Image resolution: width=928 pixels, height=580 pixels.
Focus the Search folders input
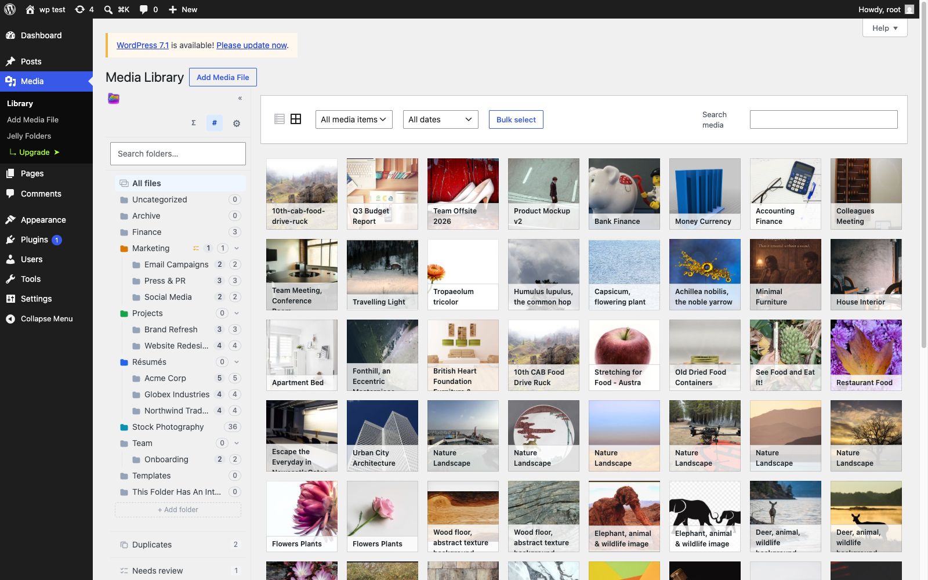click(x=178, y=154)
